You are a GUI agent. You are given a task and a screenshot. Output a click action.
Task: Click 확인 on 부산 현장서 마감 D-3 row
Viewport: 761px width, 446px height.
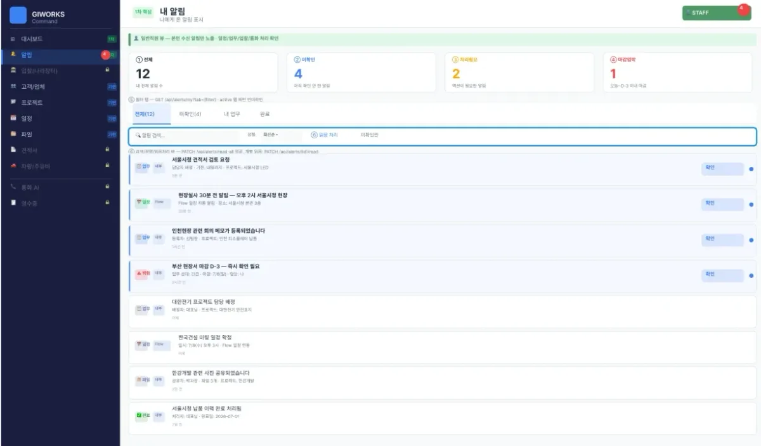pos(722,275)
